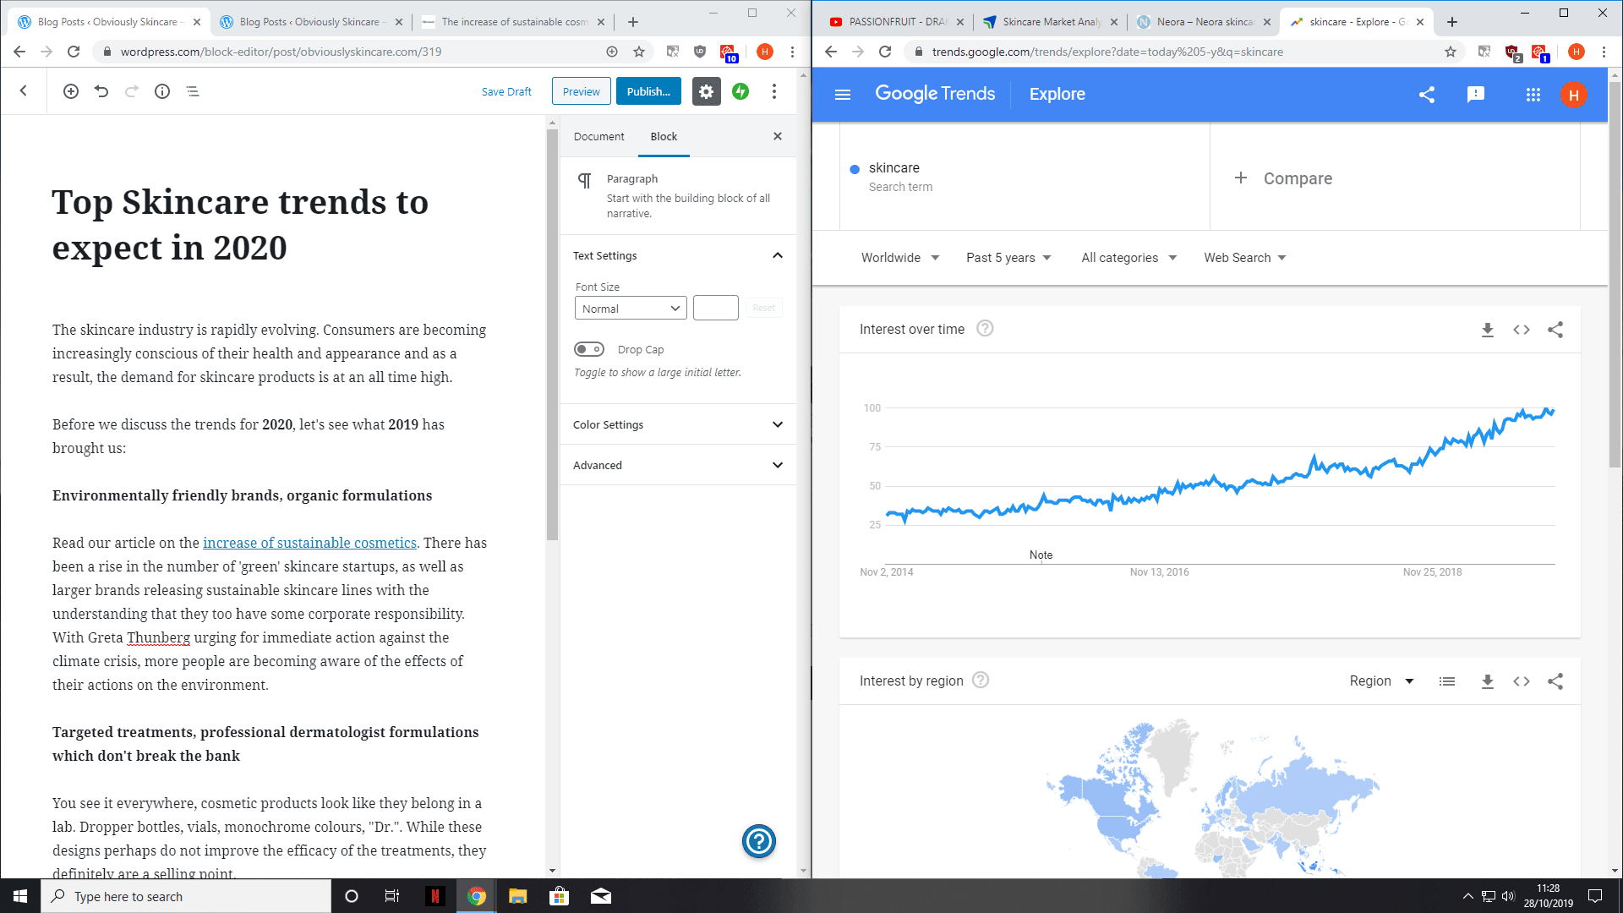
Task: Share the Google Trends page
Action: 1427,95
